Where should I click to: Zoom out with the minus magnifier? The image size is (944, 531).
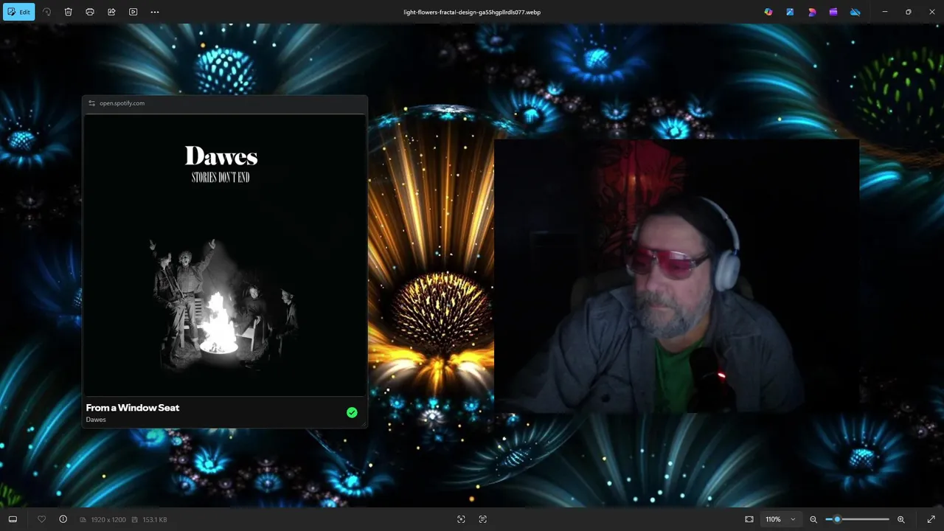813,519
